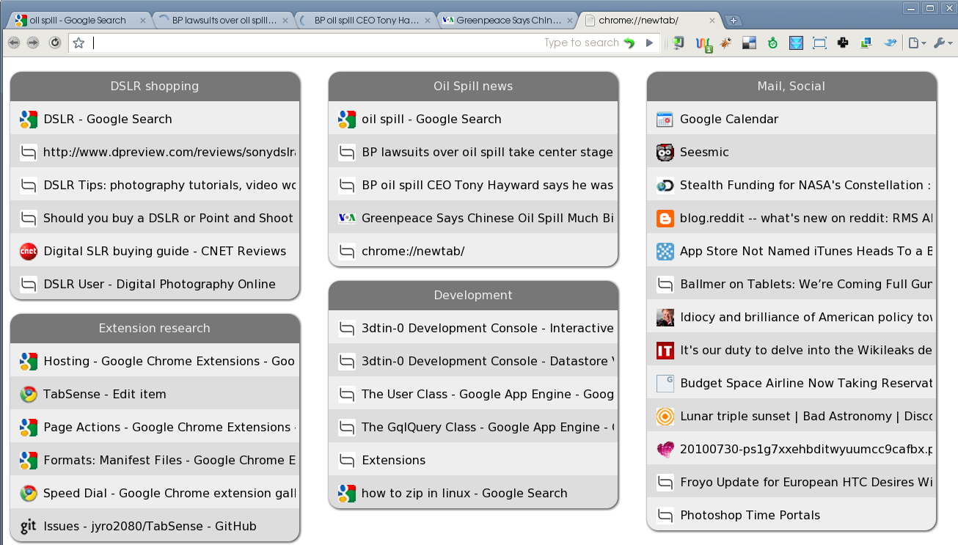Click the black plus-shaped extension icon
The image size is (958, 545).
(843, 43)
